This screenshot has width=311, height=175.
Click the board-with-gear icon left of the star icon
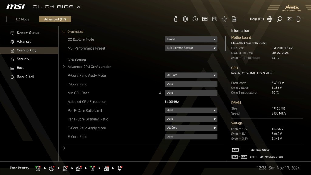[214, 19]
